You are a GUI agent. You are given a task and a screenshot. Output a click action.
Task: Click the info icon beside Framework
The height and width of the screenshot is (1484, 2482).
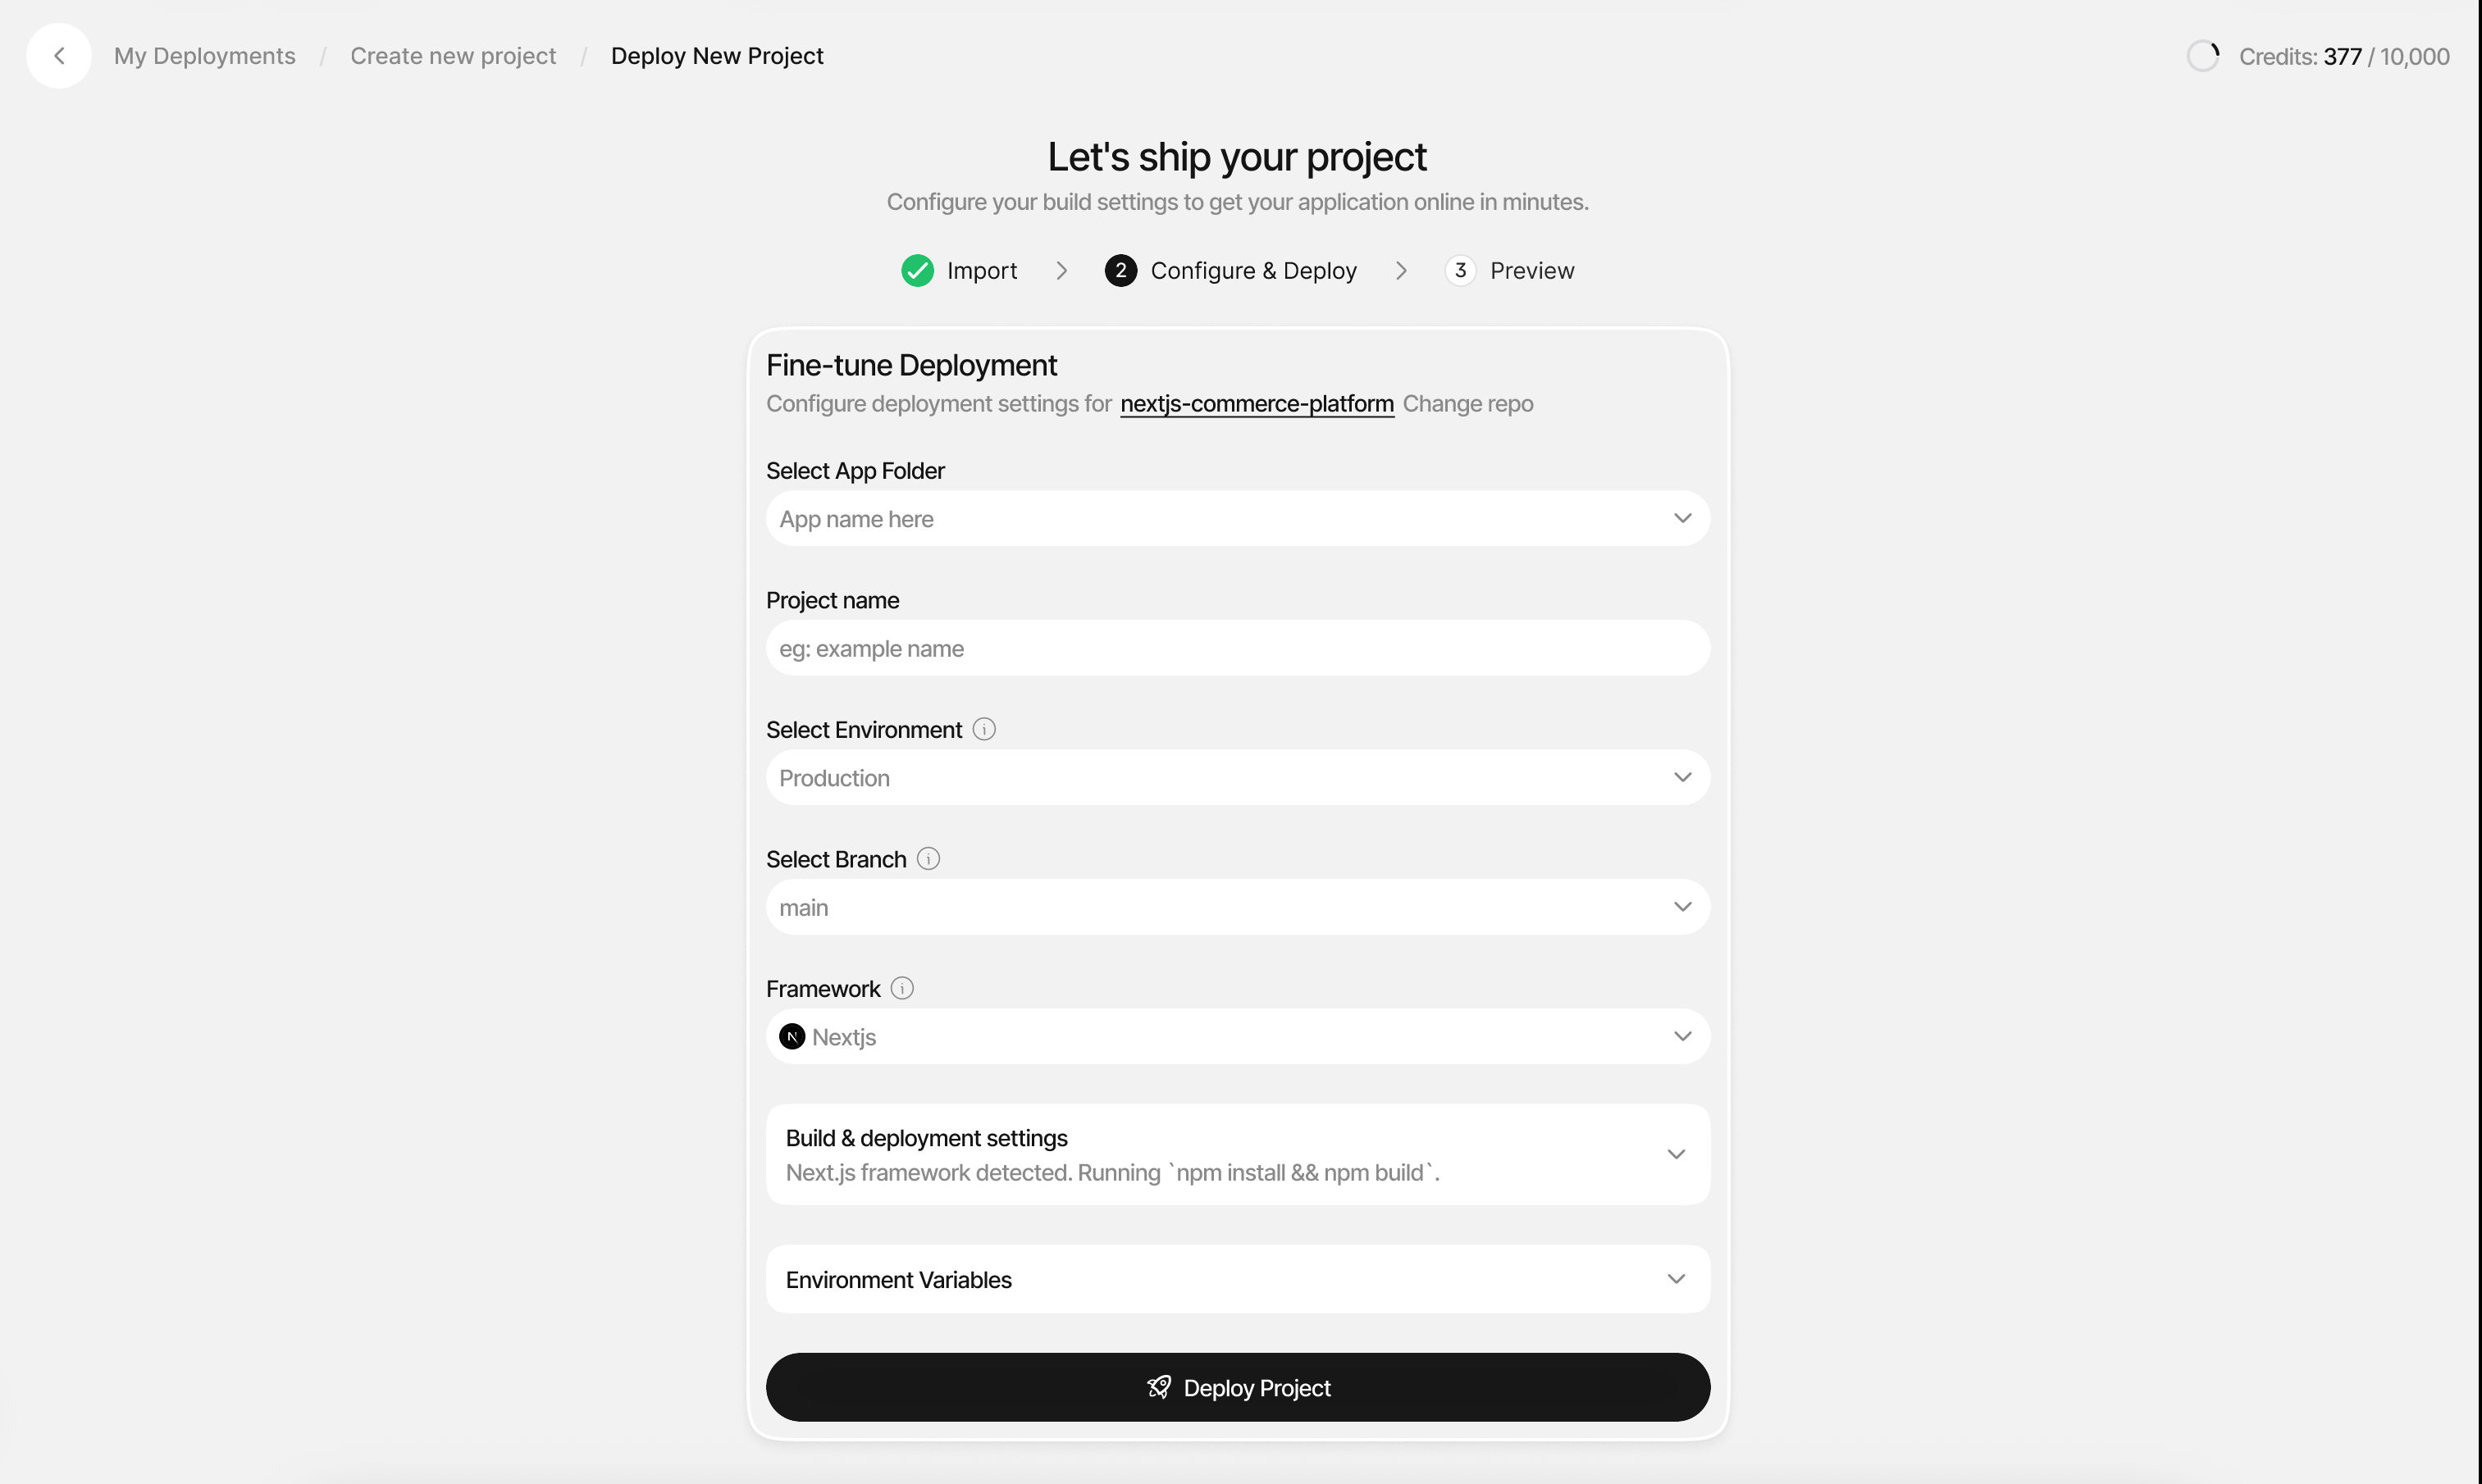901,989
